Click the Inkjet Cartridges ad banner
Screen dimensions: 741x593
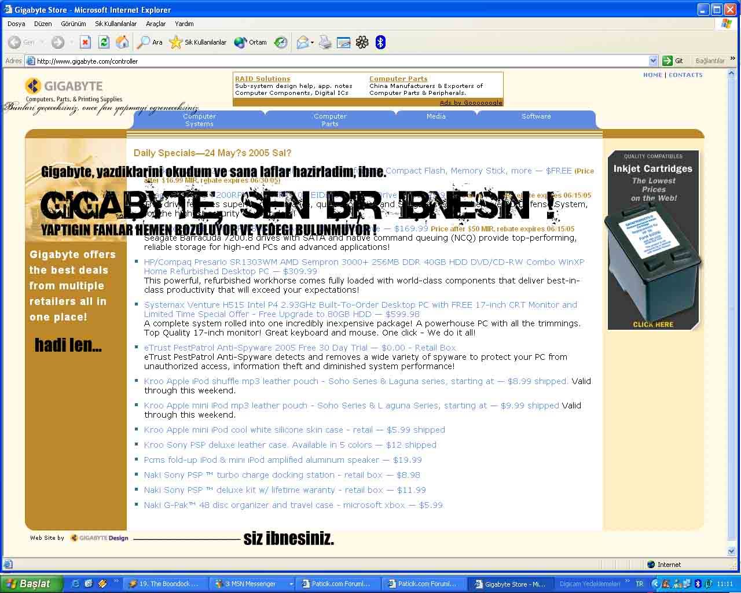click(654, 240)
